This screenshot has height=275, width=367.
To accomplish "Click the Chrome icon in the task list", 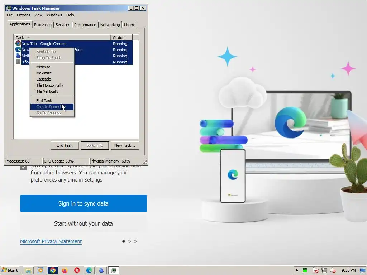I will (18, 43).
